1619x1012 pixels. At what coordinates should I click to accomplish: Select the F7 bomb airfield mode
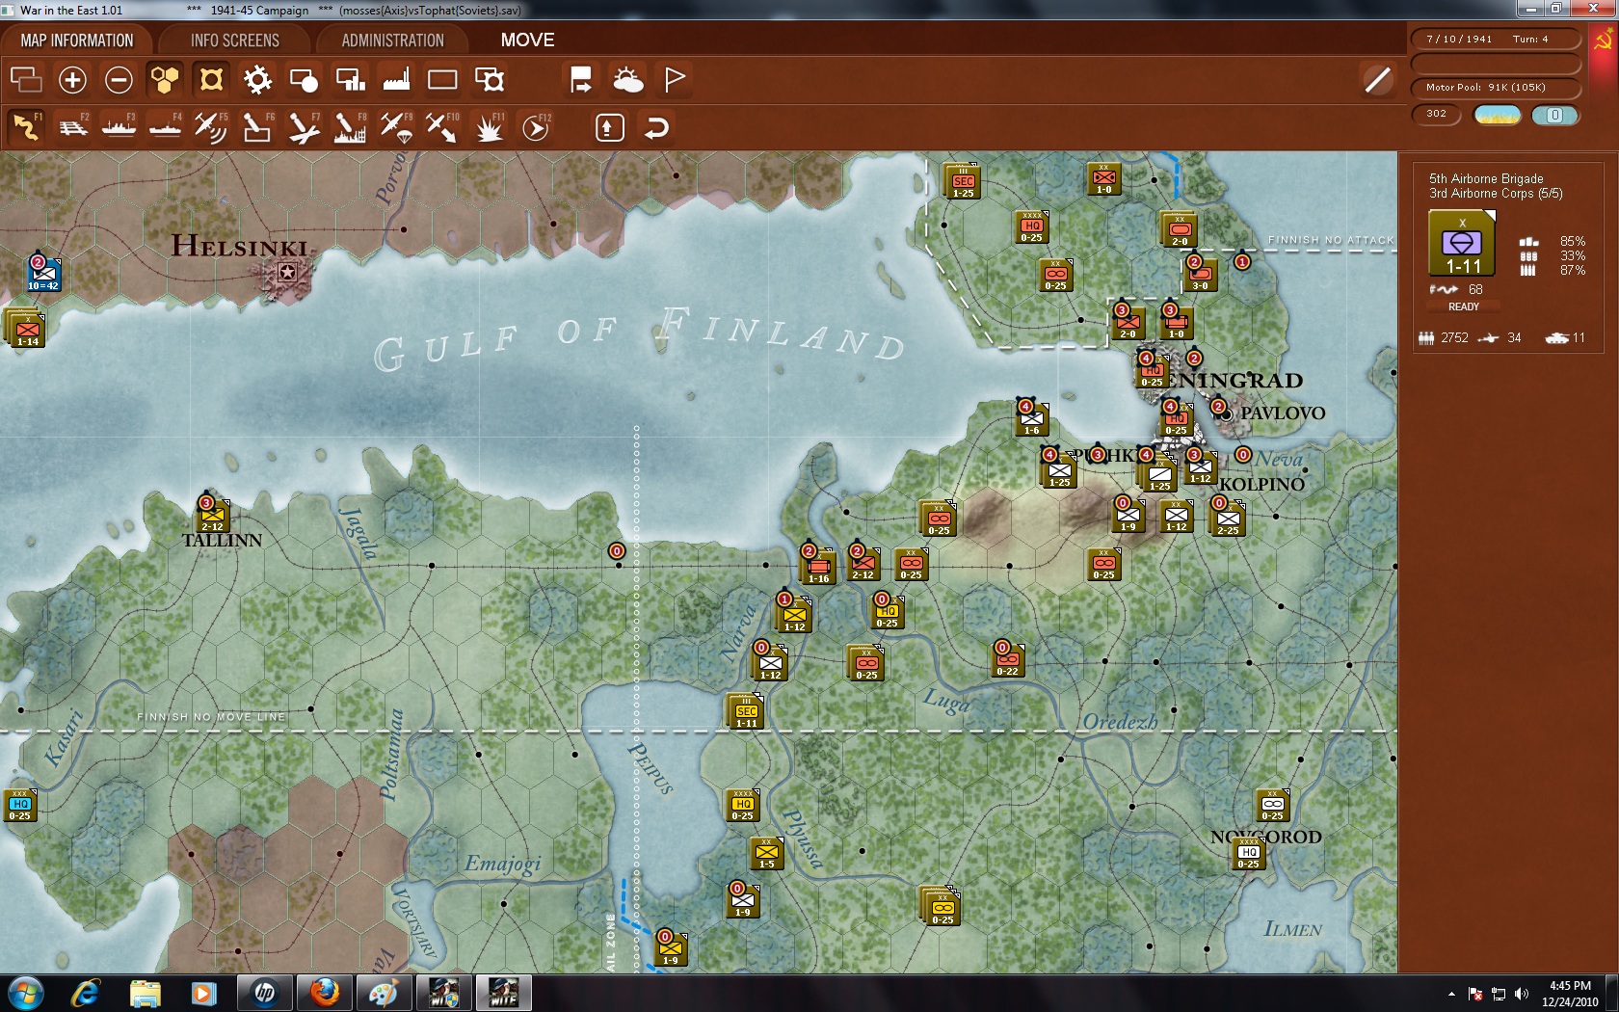pos(304,127)
